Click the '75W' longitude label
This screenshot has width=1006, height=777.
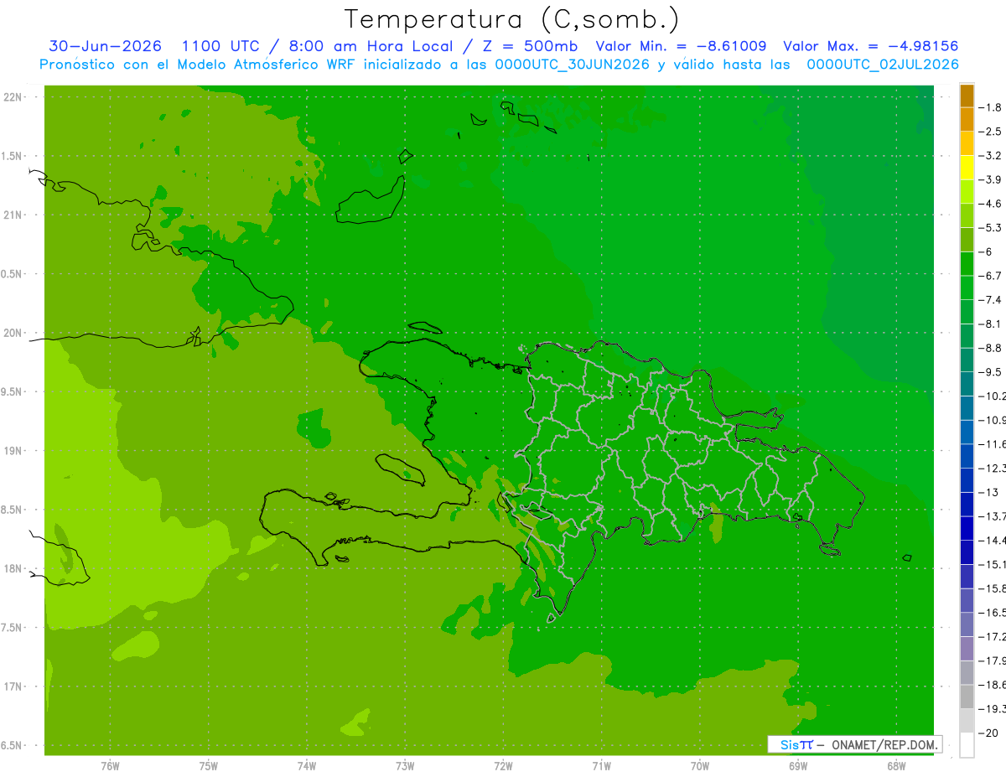[209, 766]
